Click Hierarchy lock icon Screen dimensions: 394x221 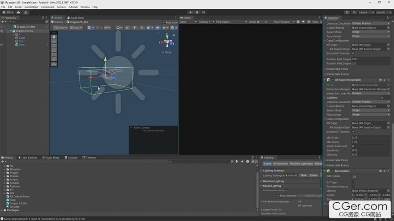(x=43, y=17)
